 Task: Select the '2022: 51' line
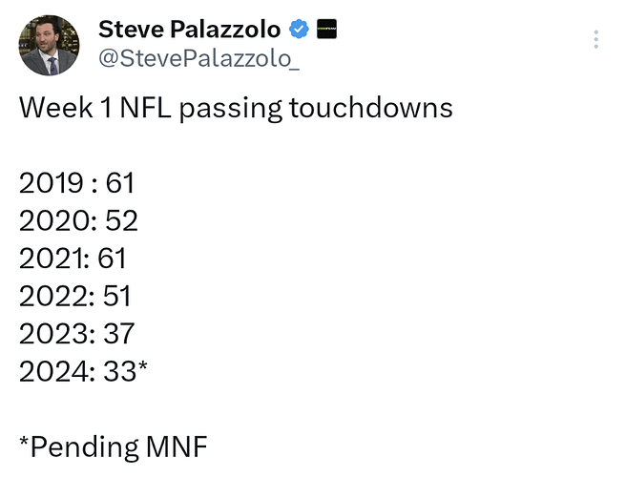(x=74, y=295)
